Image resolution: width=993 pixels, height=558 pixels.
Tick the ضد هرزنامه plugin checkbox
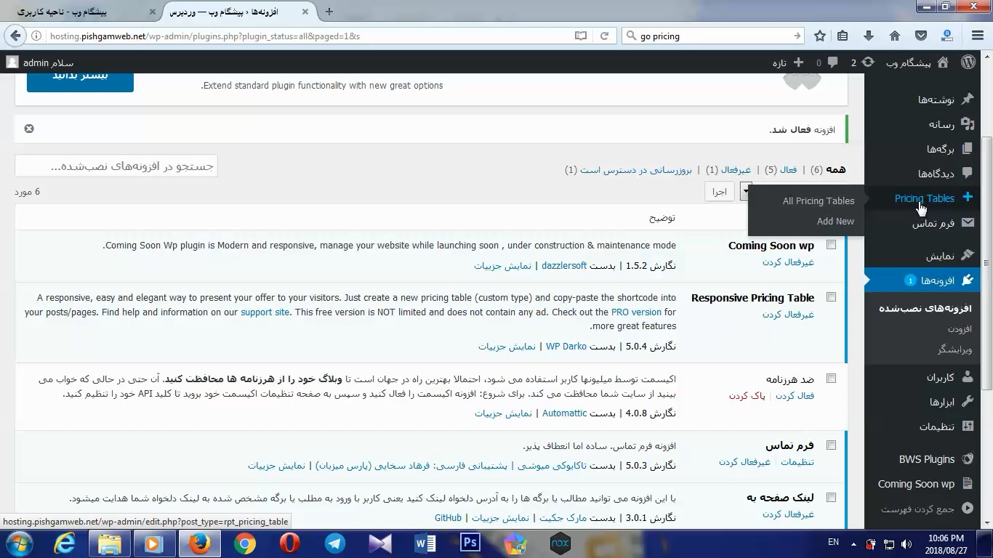(831, 379)
